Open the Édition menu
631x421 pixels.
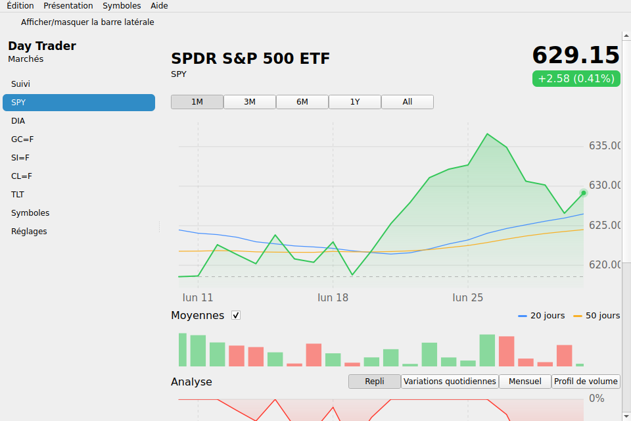point(20,6)
